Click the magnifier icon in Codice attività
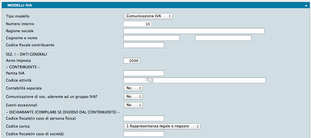Viewport: 311px width, 138px height. click(148, 80)
